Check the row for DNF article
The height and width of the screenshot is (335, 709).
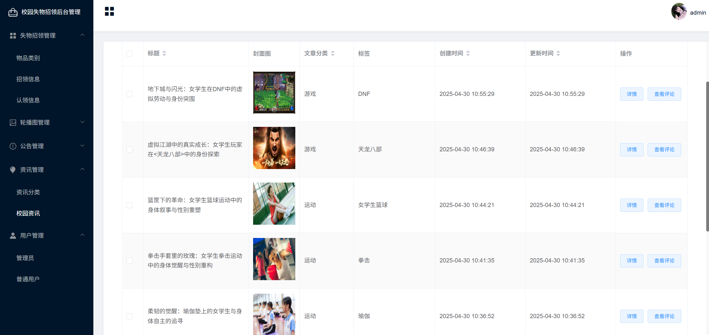(129, 94)
